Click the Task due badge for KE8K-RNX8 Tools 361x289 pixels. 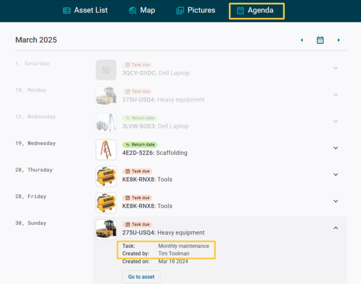(x=137, y=171)
